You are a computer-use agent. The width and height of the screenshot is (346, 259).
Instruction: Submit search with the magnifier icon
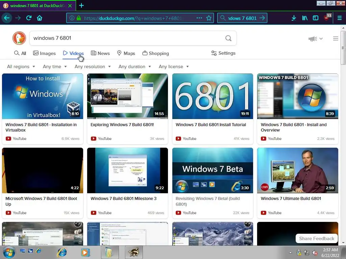click(228, 38)
